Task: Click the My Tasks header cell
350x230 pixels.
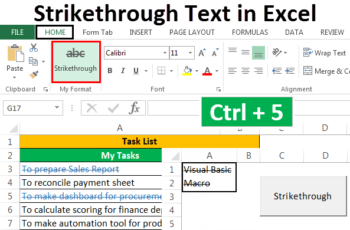Action: 91,156
